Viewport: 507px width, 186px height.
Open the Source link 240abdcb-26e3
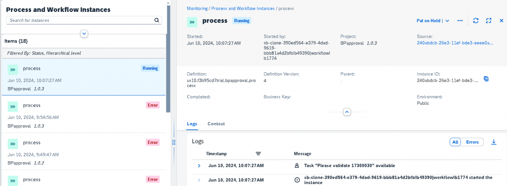coord(455,43)
